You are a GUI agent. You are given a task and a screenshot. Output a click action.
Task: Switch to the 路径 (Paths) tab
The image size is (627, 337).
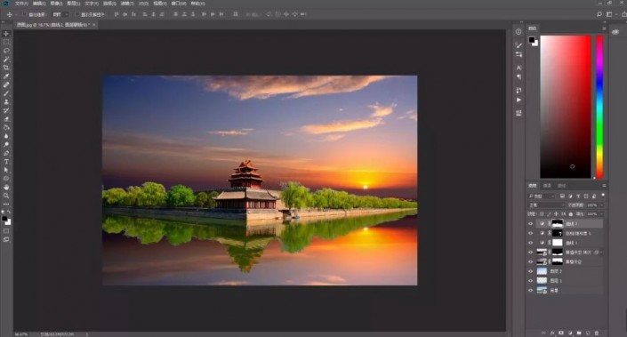point(561,186)
